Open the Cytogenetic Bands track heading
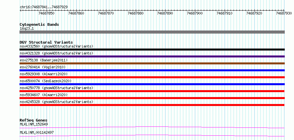294x140 pixels. coord(39,24)
